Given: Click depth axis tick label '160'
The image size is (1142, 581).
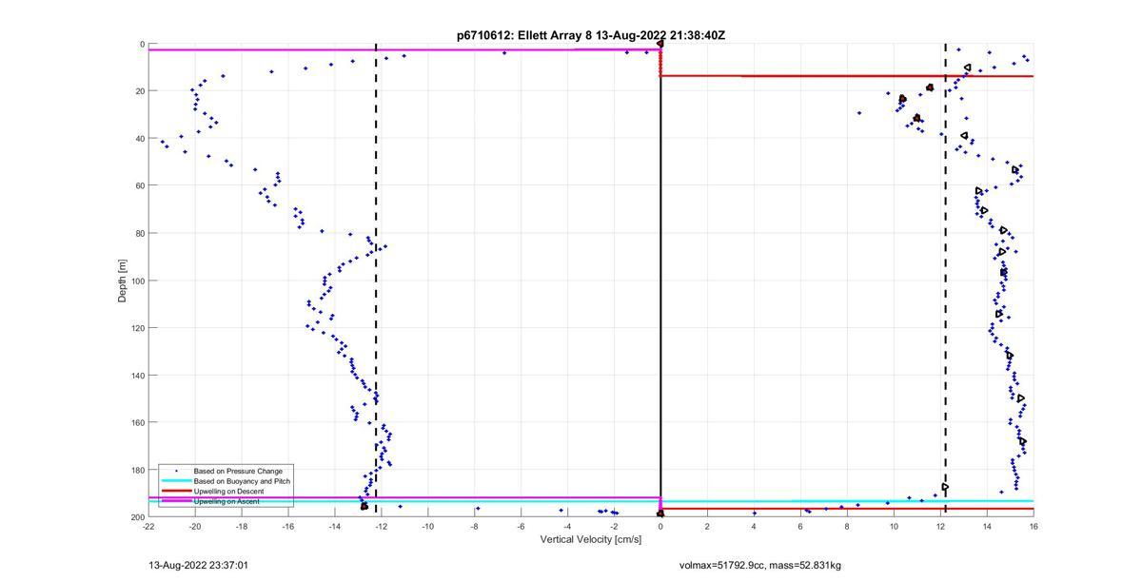Looking at the screenshot, I should click(x=137, y=422).
